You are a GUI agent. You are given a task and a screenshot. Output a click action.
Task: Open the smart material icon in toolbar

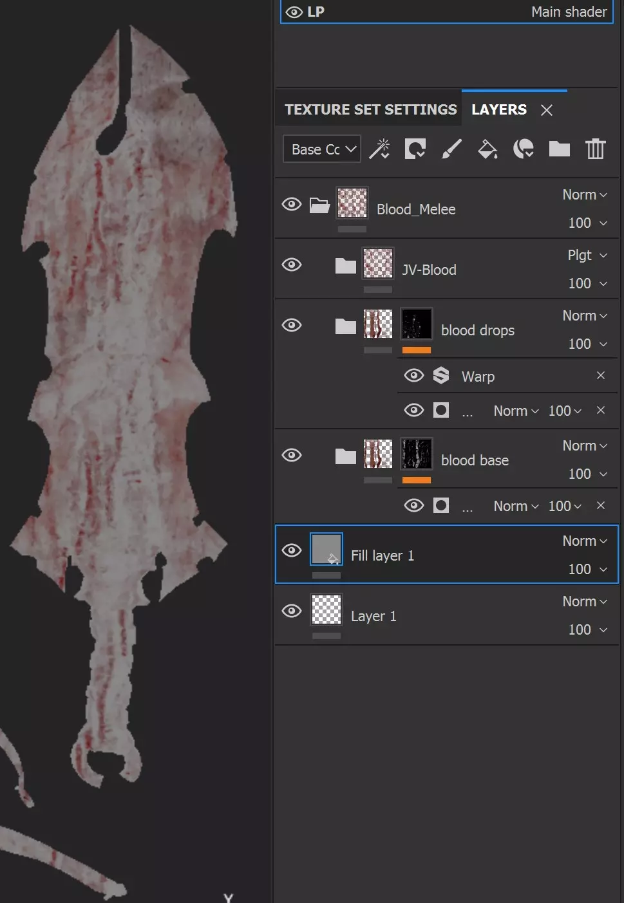[x=524, y=149]
